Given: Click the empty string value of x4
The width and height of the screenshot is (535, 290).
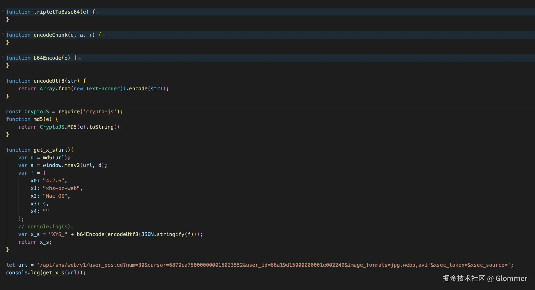Looking at the screenshot, I should coord(46,211).
